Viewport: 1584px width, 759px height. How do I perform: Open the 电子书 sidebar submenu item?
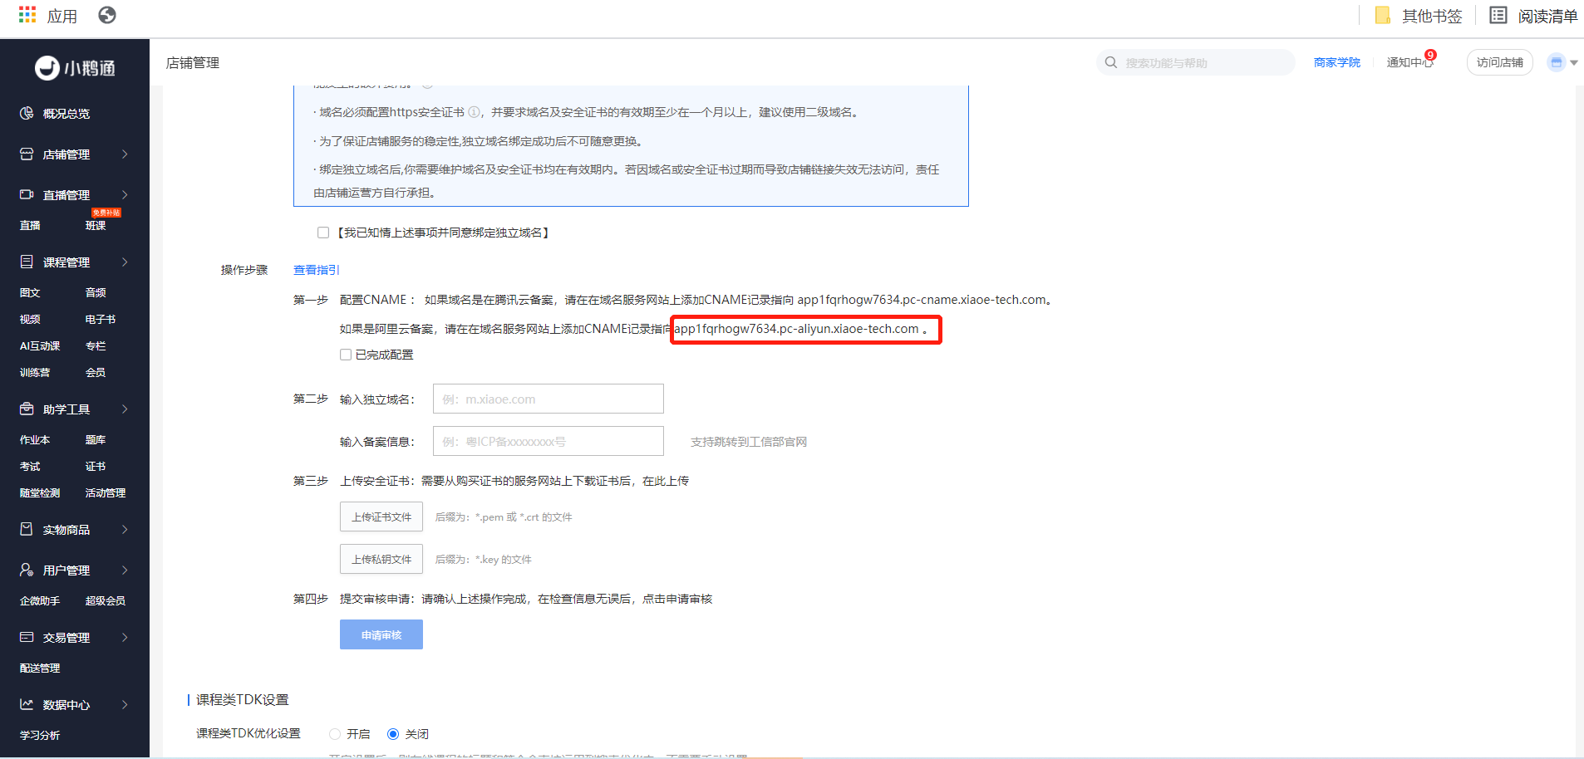[101, 319]
